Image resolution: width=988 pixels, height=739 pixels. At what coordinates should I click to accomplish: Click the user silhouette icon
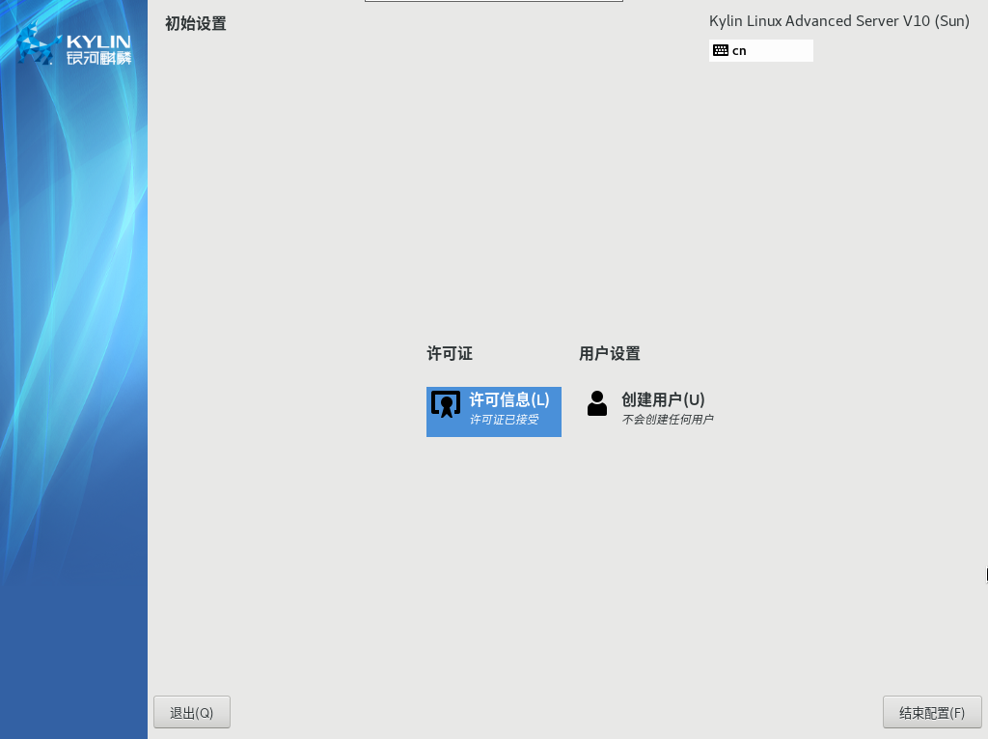point(597,403)
